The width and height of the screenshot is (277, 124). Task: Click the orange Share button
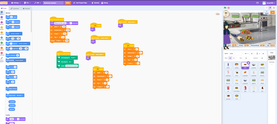[68, 3]
